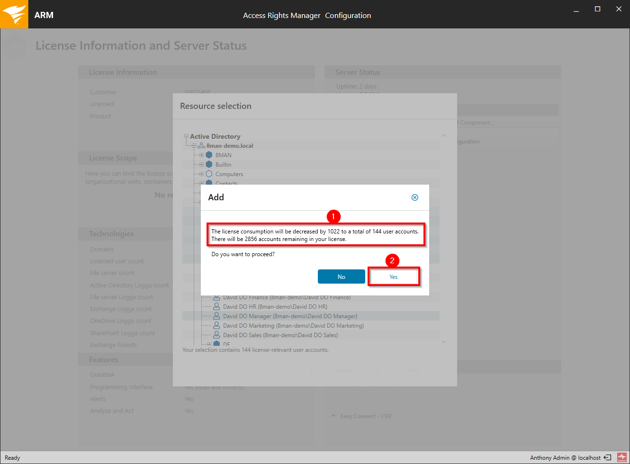Click the license consumption message text
The width and height of the screenshot is (630, 464).
click(315, 235)
